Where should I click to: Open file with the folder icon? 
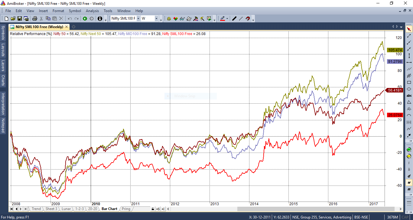tap(13, 18)
